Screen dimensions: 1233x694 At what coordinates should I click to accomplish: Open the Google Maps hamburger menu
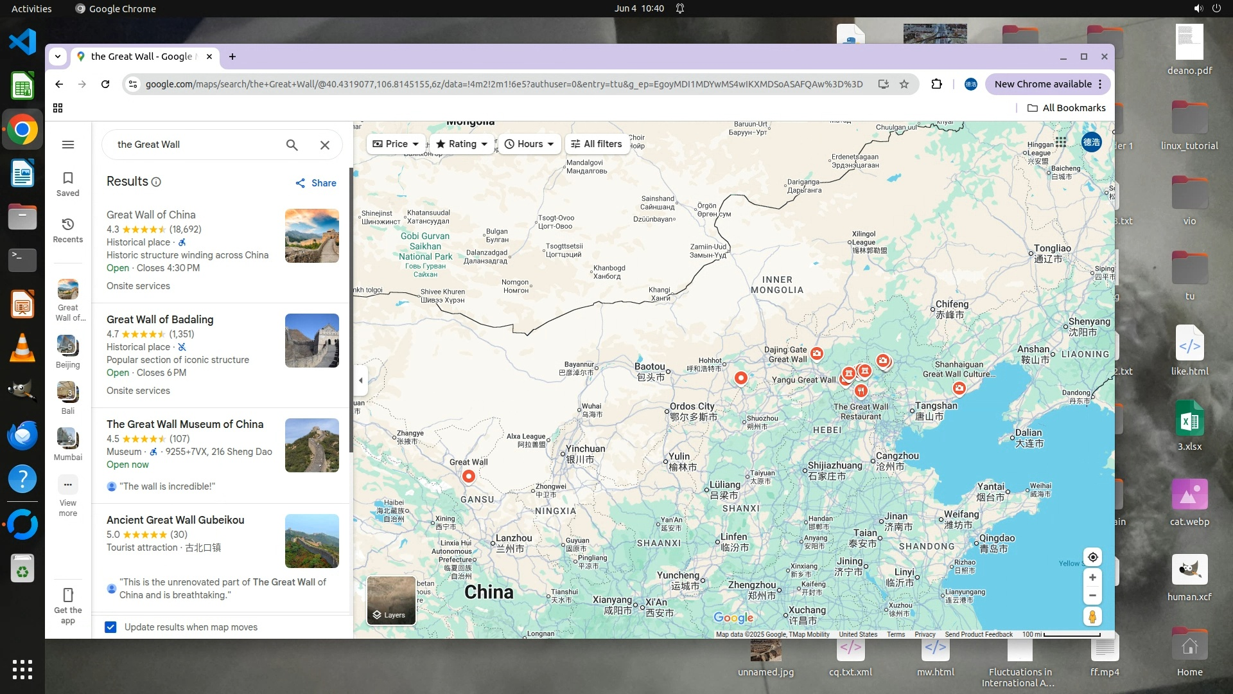68,145
